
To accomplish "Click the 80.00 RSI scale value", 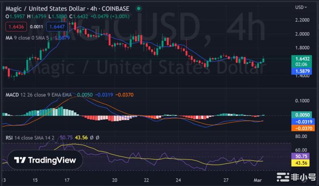I will 301,136.
